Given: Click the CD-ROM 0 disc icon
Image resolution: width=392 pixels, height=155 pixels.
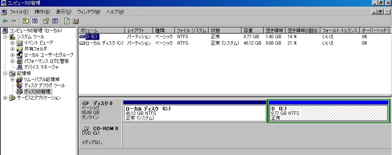Looking at the screenshot, I should point(86,128).
